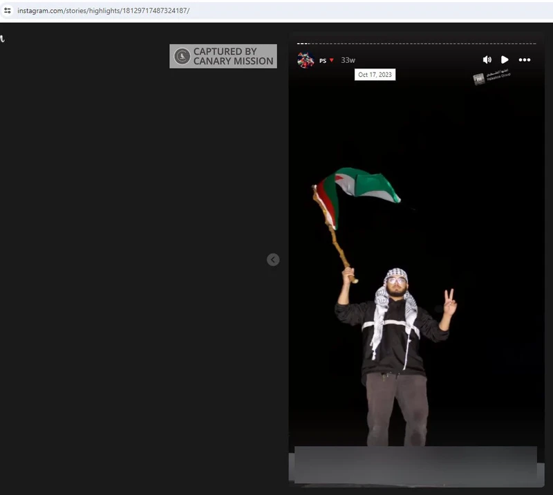Click the empty dark area left of story
Viewport: 553px width, 495px height.
pyautogui.click(x=138, y=277)
